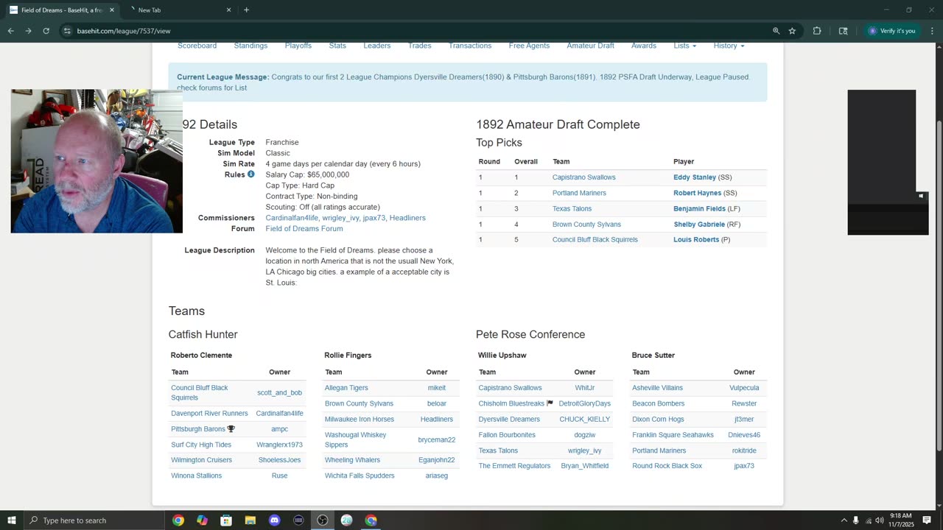Open the Free Agents menu item

pyautogui.click(x=529, y=46)
